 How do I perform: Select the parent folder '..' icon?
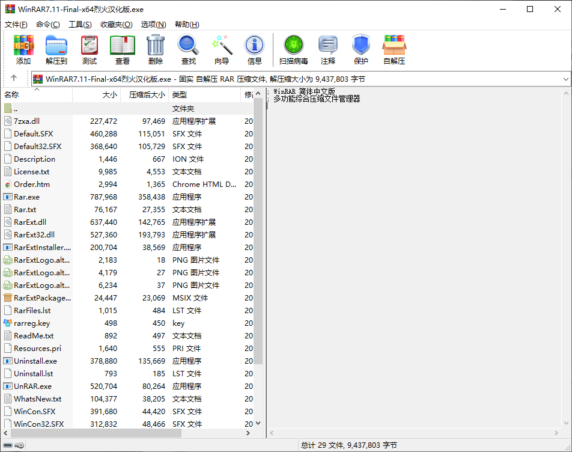point(8,108)
